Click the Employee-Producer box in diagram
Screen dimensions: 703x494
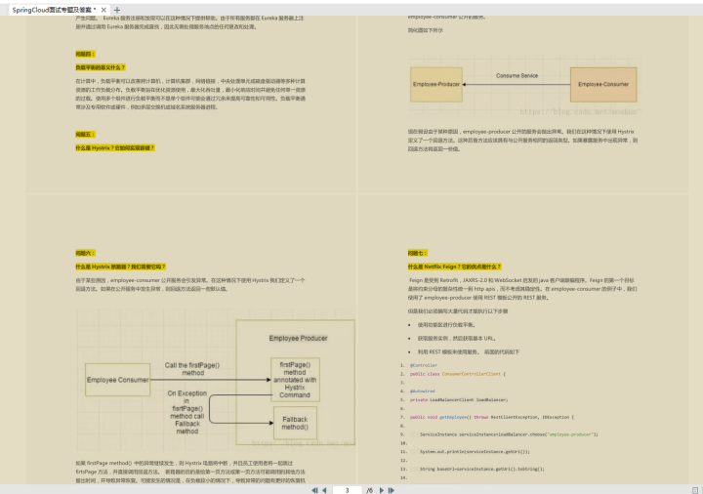tap(436, 84)
